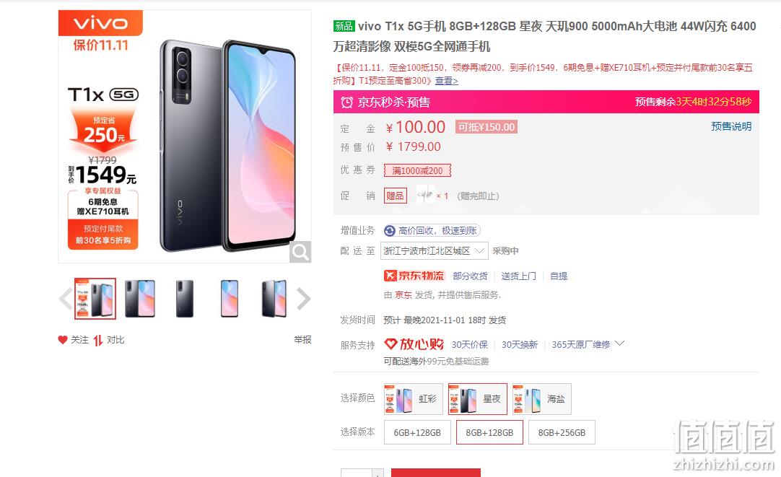Screen dimensions: 781x477
Task: Choose the 虹彩 color option
Action: (x=414, y=399)
